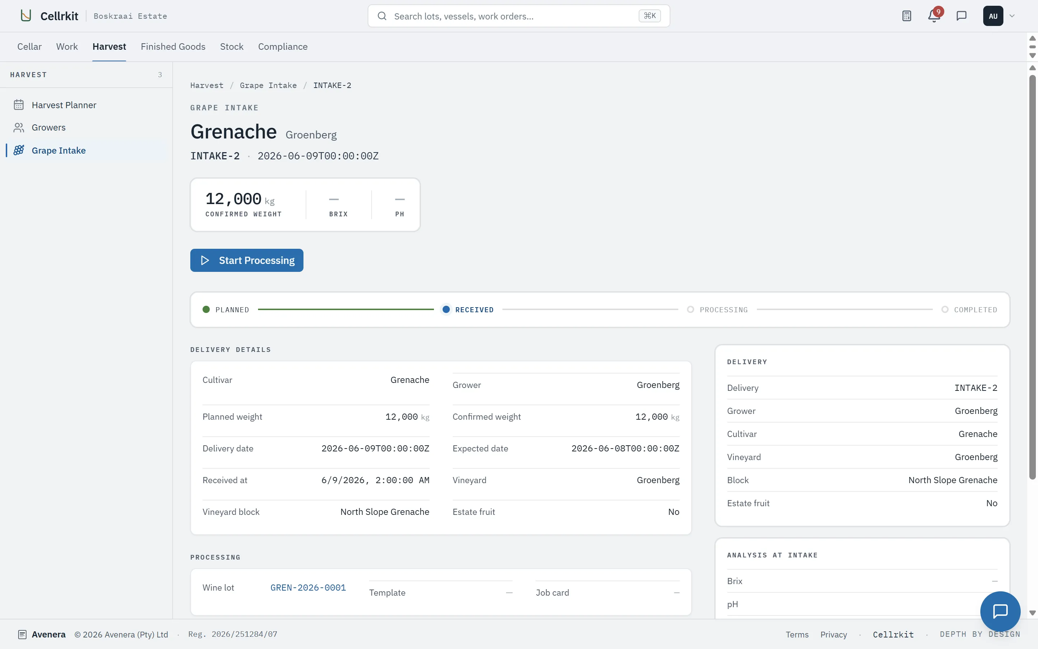Expand the user account menu chevron

click(1012, 16)
